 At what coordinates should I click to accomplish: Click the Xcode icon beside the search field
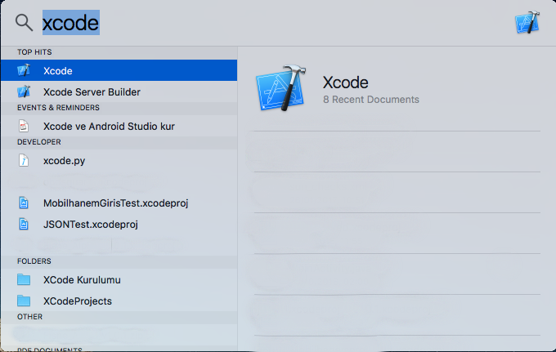(527, 22)
